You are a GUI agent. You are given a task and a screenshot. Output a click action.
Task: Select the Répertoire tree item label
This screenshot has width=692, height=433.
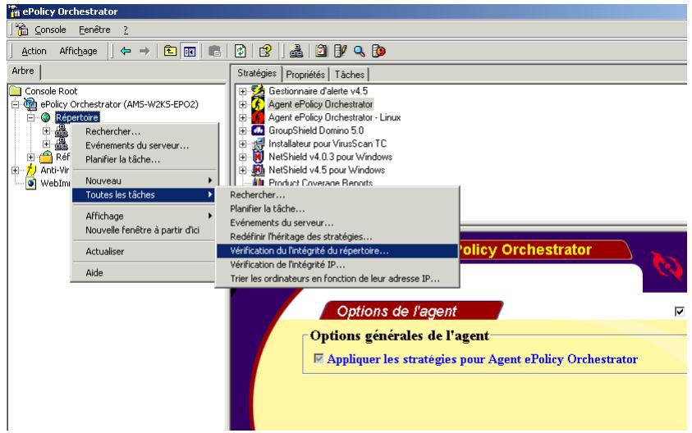click(77, 117)
